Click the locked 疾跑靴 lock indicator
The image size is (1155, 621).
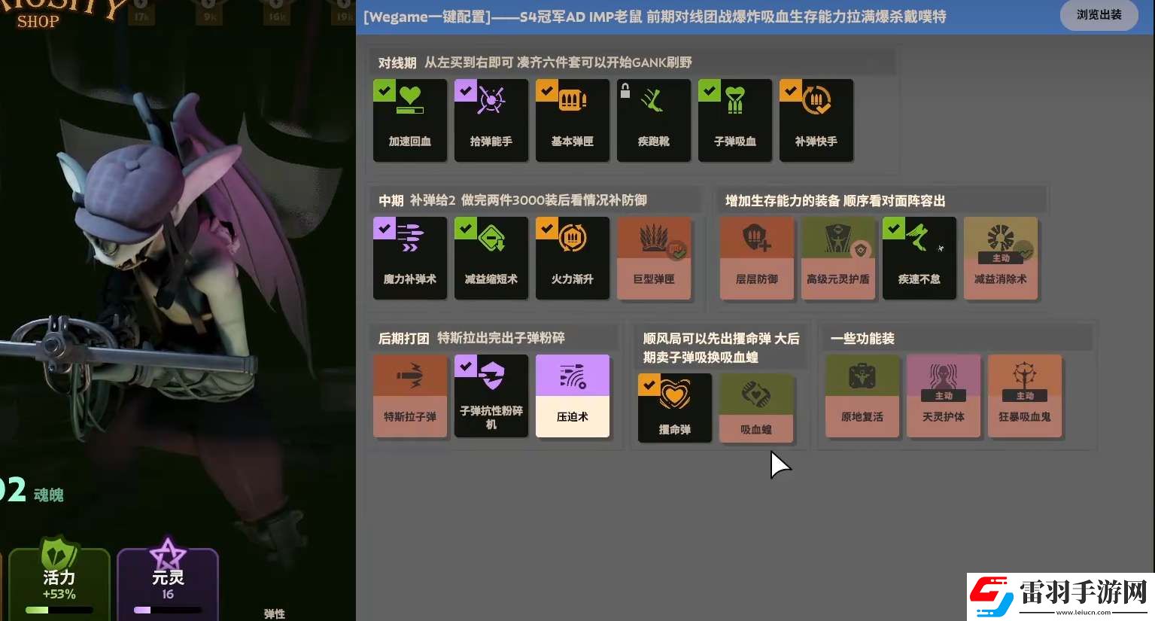625,90
